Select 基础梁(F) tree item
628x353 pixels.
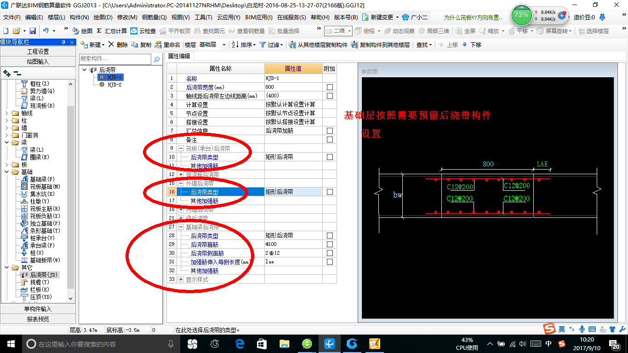[38, 179]
